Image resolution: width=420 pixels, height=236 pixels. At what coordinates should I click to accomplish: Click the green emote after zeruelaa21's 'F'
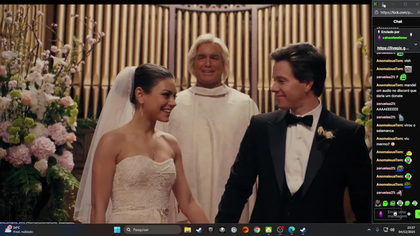point(403,77)
